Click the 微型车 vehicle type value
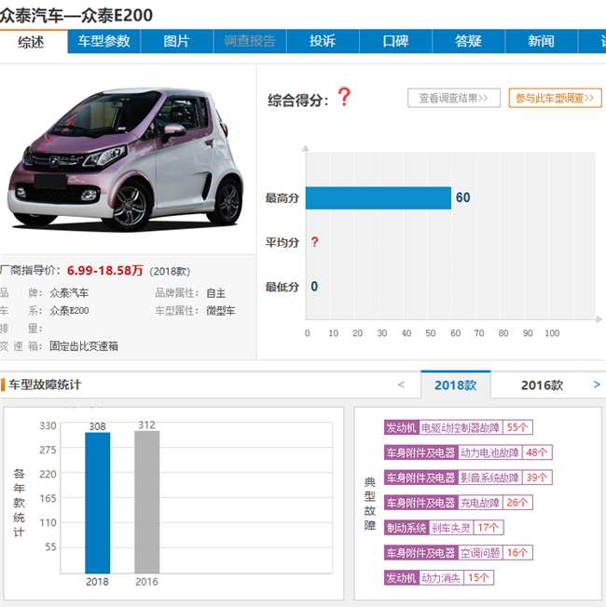606x607 pixels. click(x=221, y=311)
